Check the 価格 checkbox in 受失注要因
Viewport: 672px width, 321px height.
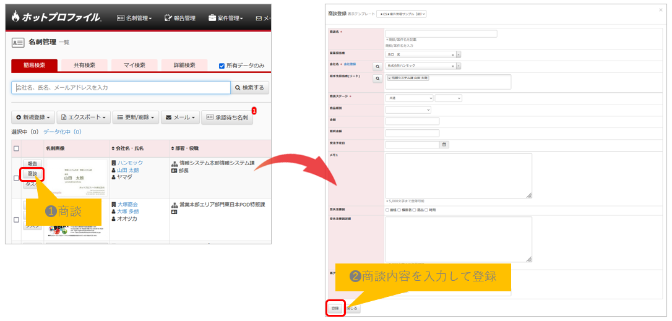click(x=387, y=210)
